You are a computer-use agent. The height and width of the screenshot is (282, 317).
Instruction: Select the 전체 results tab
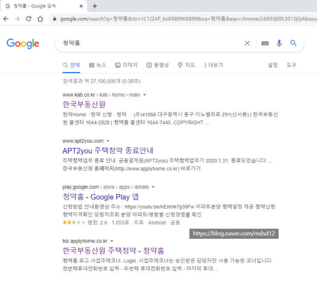pyautogui.click(x=71, y=65)
